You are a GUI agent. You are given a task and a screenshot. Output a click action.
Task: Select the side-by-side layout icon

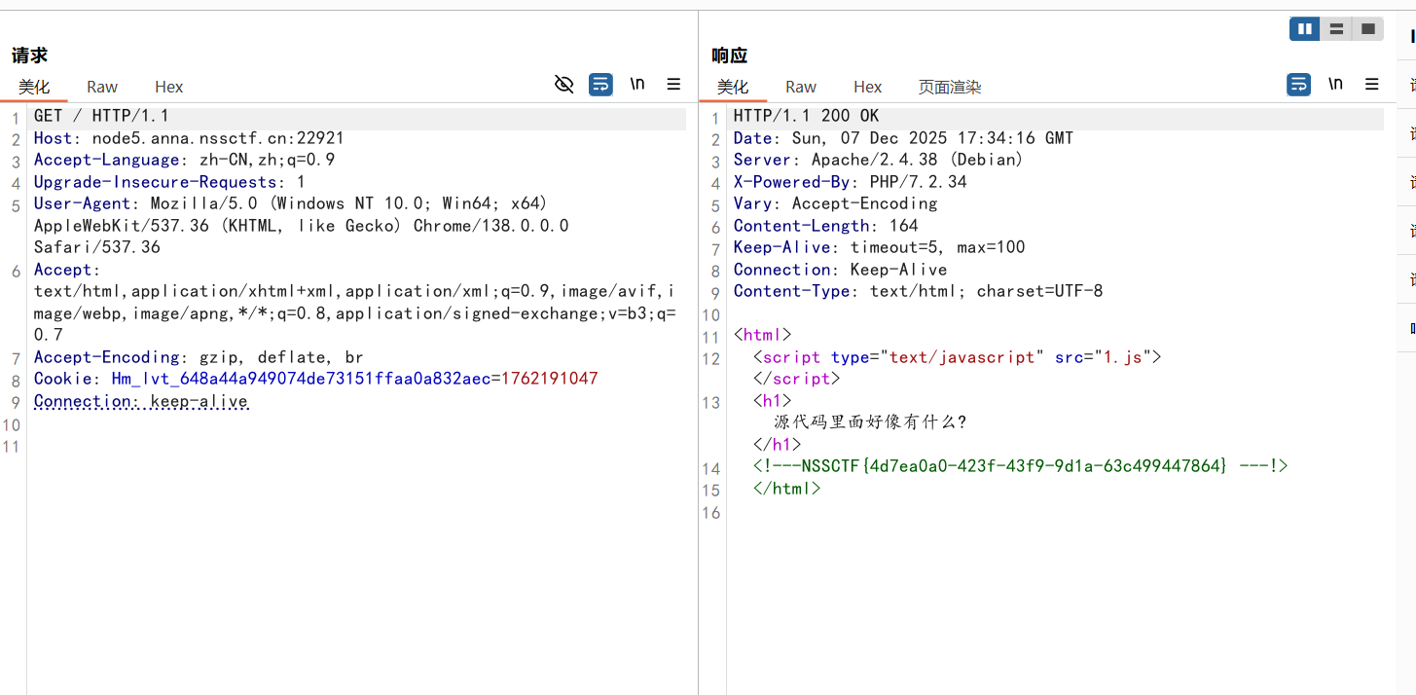click(x=1305, y=29)
